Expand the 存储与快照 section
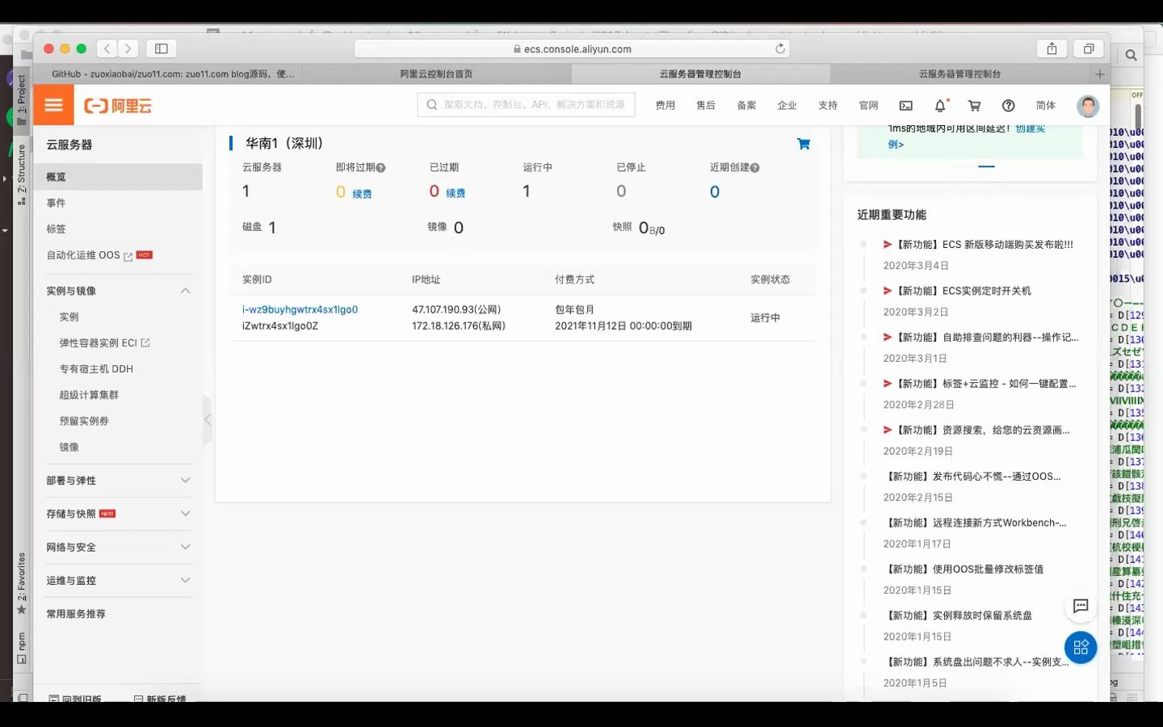The width and height of the screenshot is (1163, 727). (x=186, y=514)
